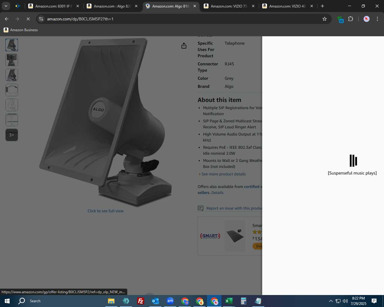Close the 8301 IP tab

(x=78, y=6)
